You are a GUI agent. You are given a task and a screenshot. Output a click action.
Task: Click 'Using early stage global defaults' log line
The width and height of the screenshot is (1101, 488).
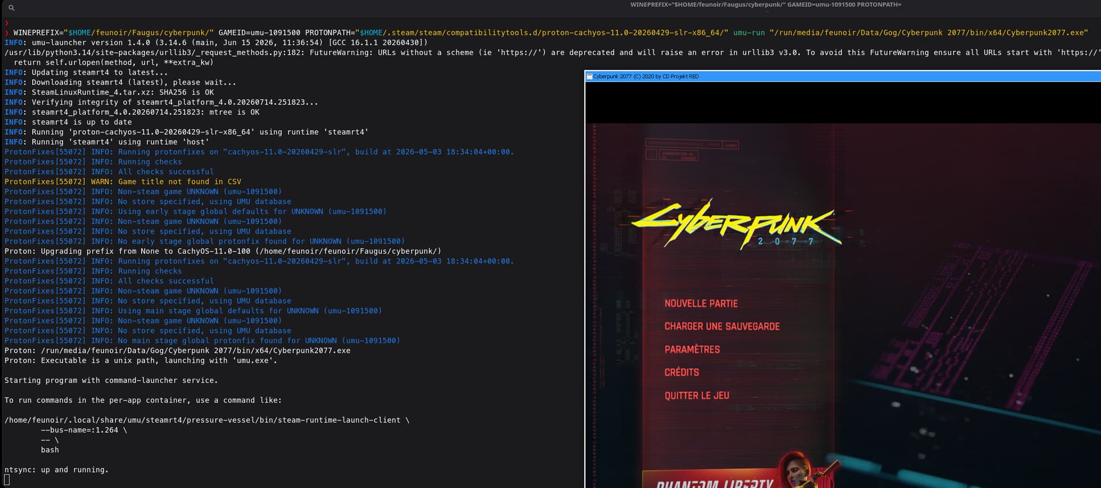(196, 212)
